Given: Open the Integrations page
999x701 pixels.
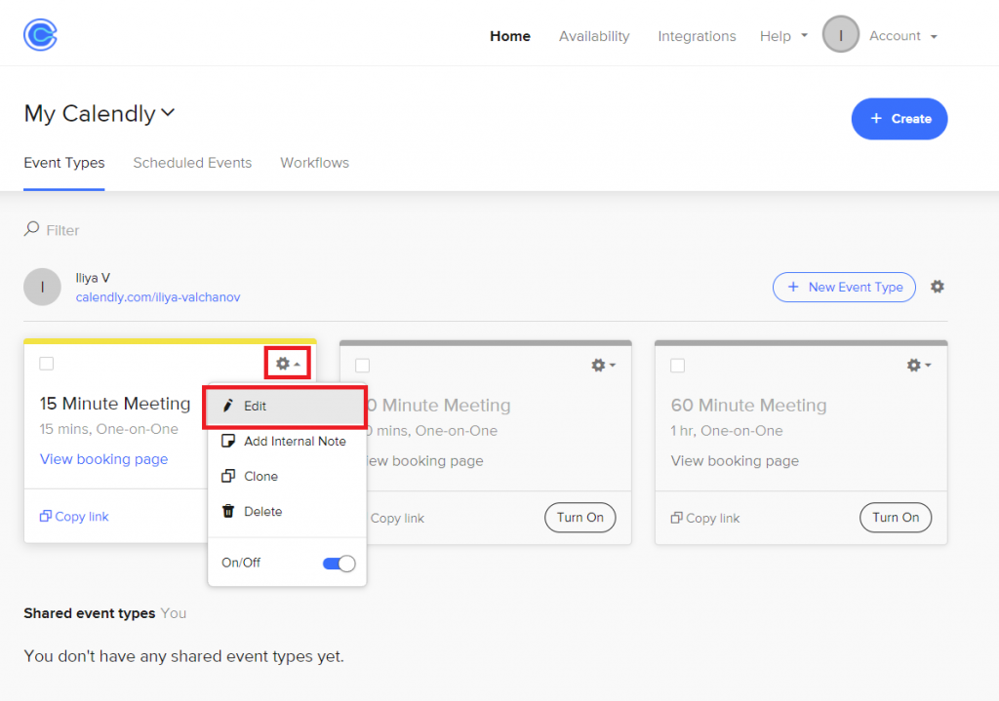Looking at the screenshot, I should [697, 36].
